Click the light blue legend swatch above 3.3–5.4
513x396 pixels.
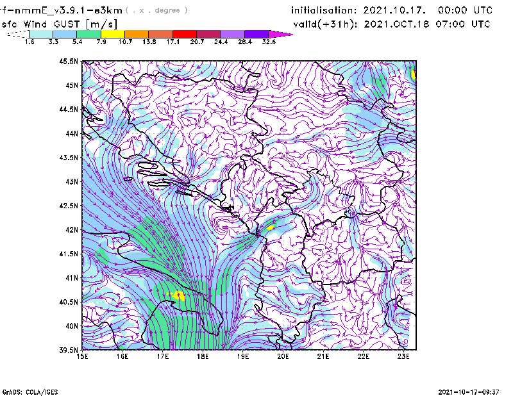65,34
